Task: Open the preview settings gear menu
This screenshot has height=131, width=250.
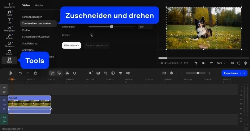Action: pyautogui.click(x=245, y=63)
